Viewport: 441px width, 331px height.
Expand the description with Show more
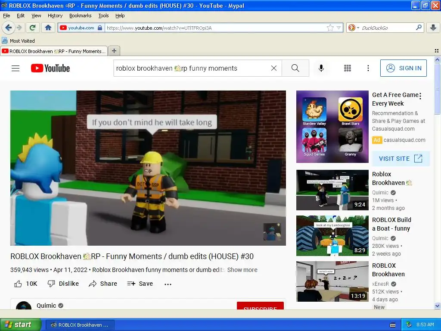(x=242, y=270)
